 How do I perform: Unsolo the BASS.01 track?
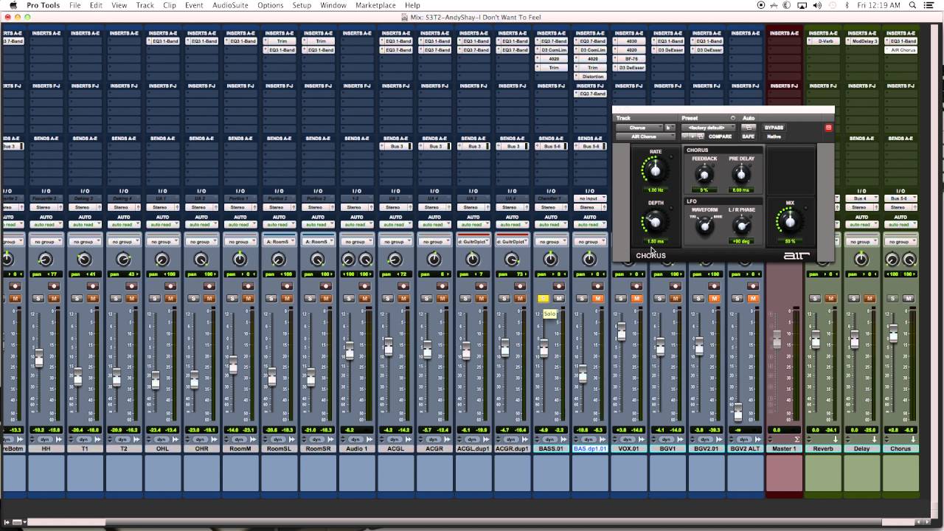(x=544, y=299)
